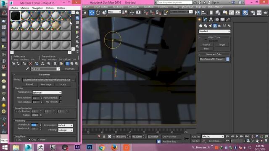The height and width of the screenshot is (151, 269).
Task: Open the Motion command panel tab
Action: (x=217, y=20)
